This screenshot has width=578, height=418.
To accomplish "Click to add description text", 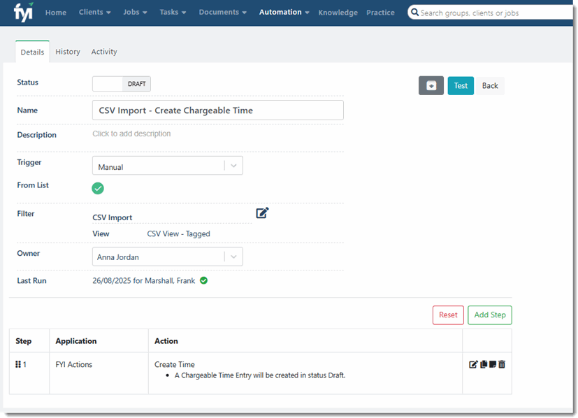I will pyautogui.click(x=131, y=134).
